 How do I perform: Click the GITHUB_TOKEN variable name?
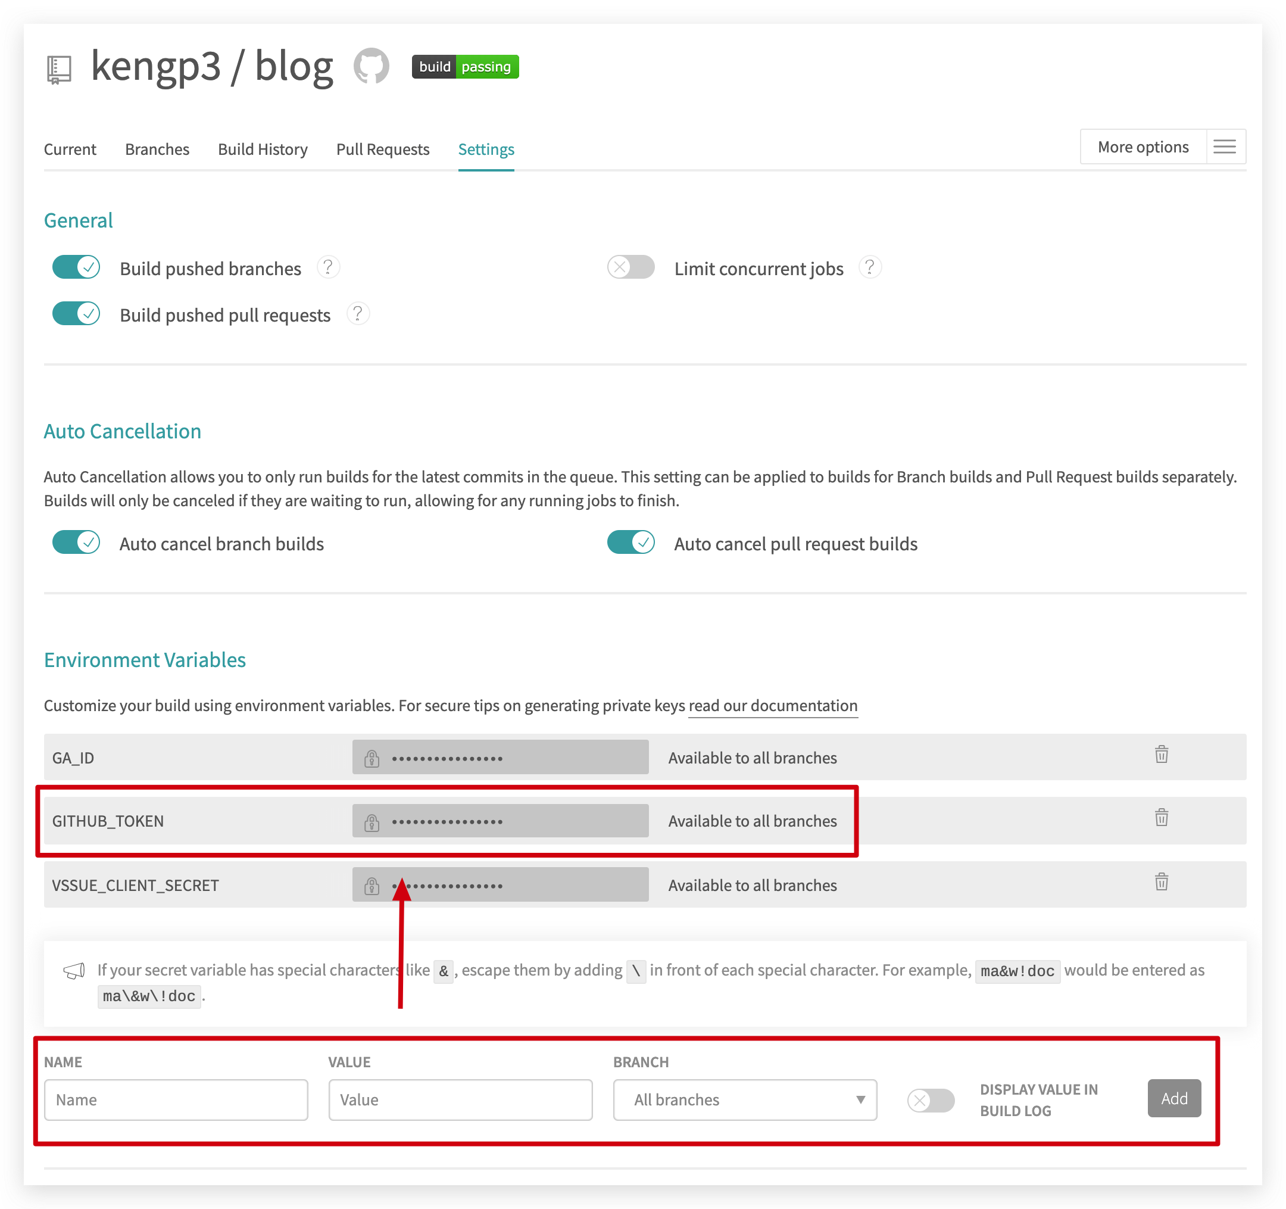(108, 821)
